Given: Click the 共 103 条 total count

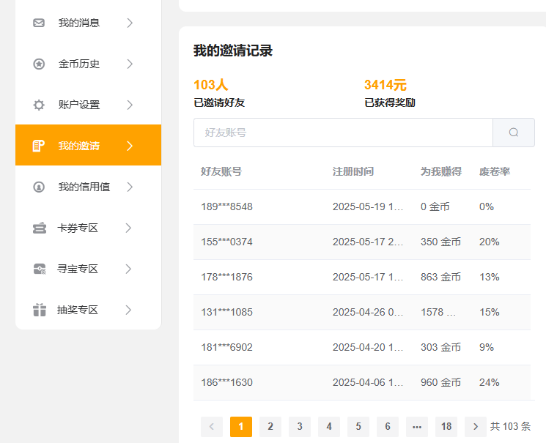Looking at the screenshot, I should [510, 426].
